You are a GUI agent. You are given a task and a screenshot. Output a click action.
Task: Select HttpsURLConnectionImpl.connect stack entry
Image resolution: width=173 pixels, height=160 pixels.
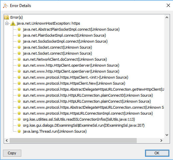point(88,113)
